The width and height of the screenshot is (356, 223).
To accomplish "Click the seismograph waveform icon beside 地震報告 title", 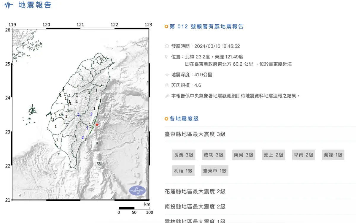I will click(x=9, y=5).
